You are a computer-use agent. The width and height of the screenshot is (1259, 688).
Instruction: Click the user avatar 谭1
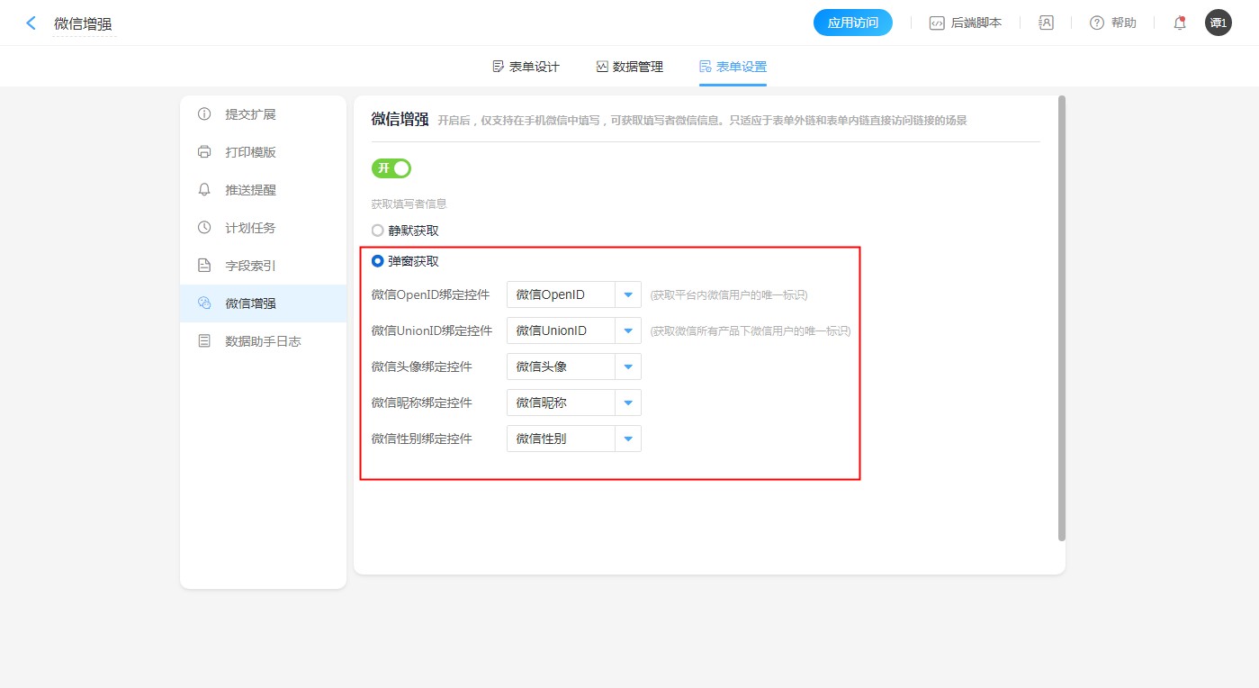point(1218,23)
